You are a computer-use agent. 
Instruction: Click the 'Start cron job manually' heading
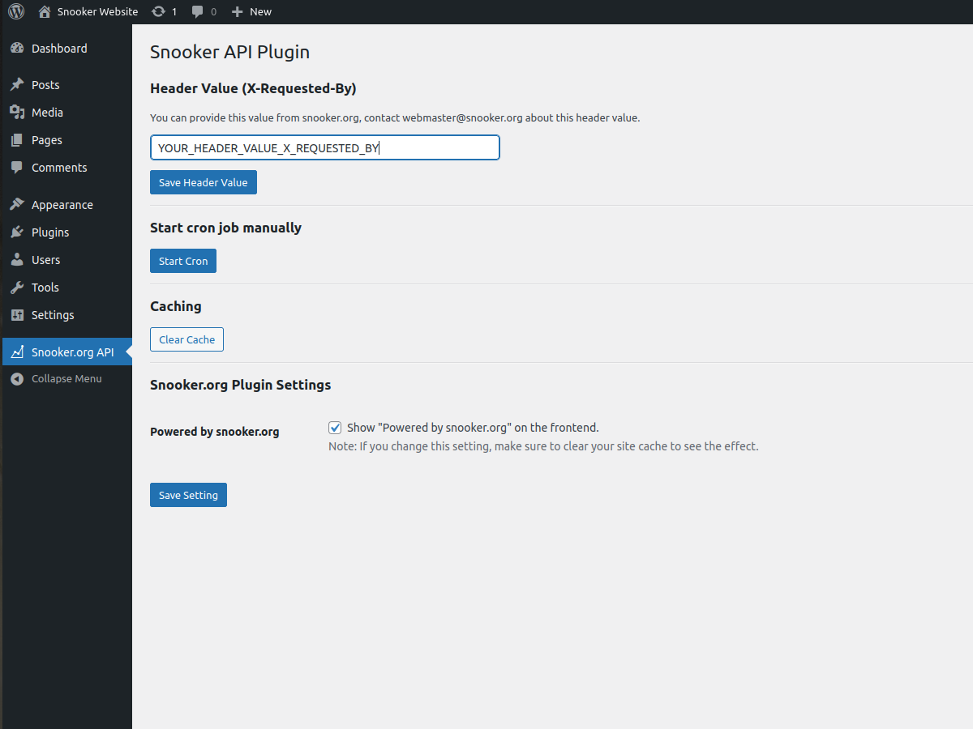coord(225,228)
